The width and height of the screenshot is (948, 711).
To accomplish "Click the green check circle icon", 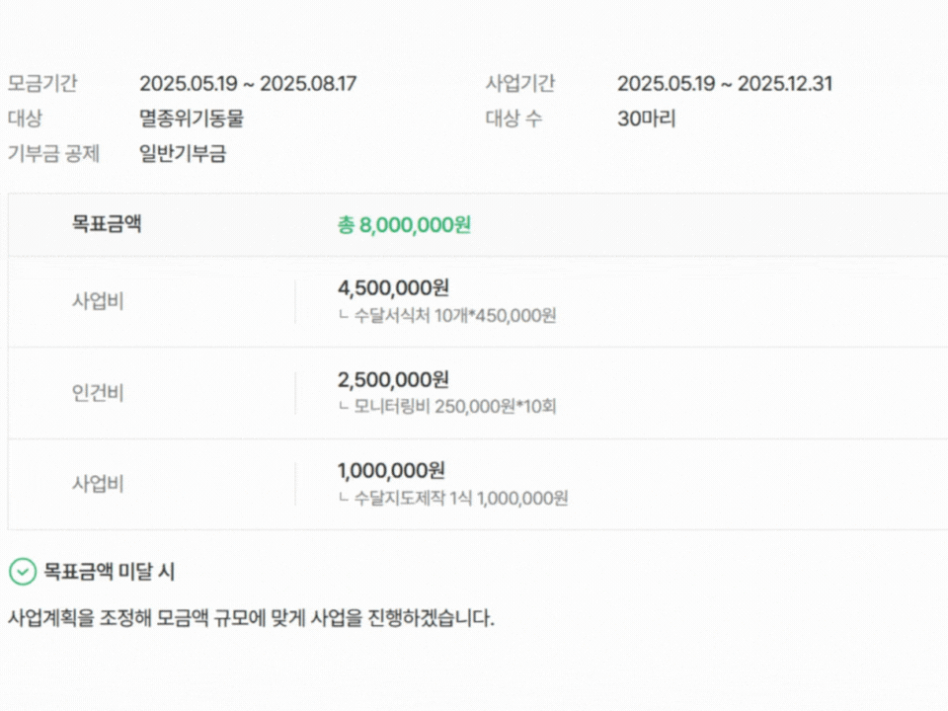I will click(22, 572).
